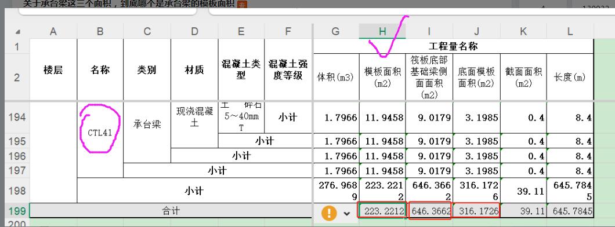Image resolution: width=615 pixels, height=227 pixels.
Task: Click the 混凝土强度等级 header cell
Action: click(288, 70)
